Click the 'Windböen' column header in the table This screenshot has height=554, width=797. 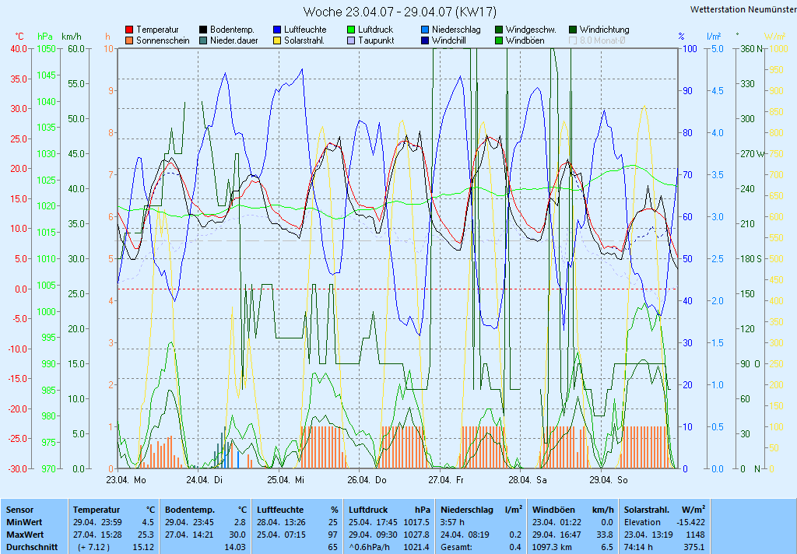[553, 510]
